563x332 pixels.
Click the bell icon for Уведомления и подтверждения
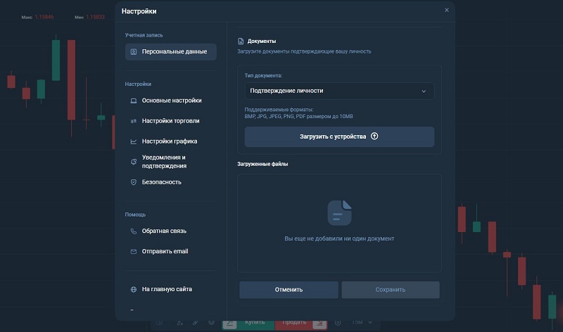pyautogui.click(x=134, y=162)
